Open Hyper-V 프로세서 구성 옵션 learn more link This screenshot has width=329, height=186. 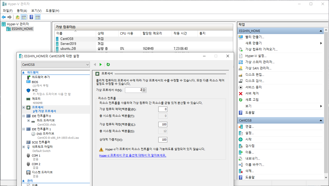pyautogui.click(x=133, y=156)
